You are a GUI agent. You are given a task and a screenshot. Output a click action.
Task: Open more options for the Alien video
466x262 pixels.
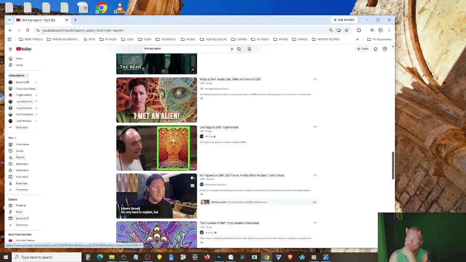315,79
